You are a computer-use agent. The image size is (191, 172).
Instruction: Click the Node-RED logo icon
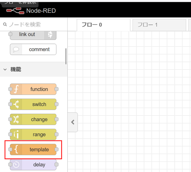click(x=15, y=11)
